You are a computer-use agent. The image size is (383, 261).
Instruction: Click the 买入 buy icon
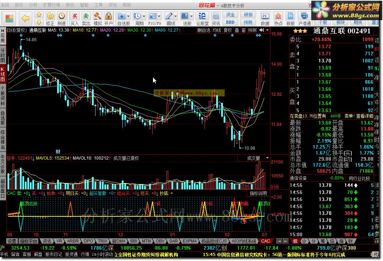coord(75,16)
